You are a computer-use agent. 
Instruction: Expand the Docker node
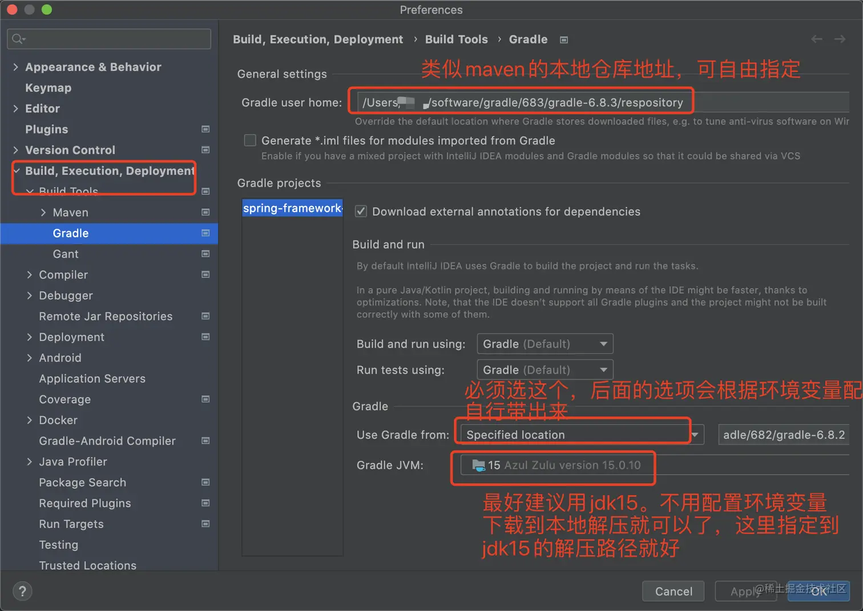pyautogui.click(x=30, y=420)
